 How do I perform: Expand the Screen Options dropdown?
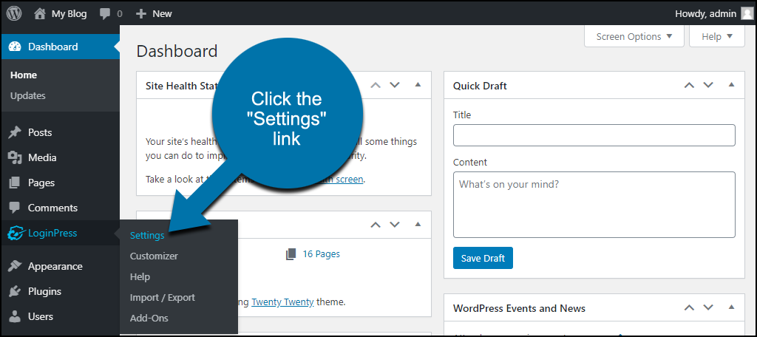coord(634,37)
